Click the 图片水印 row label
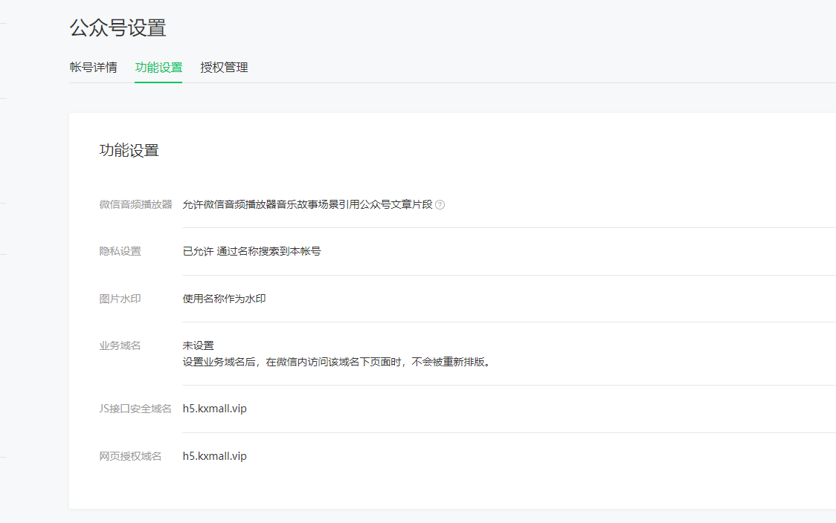The image size is (836, 523). coord(120,299)
